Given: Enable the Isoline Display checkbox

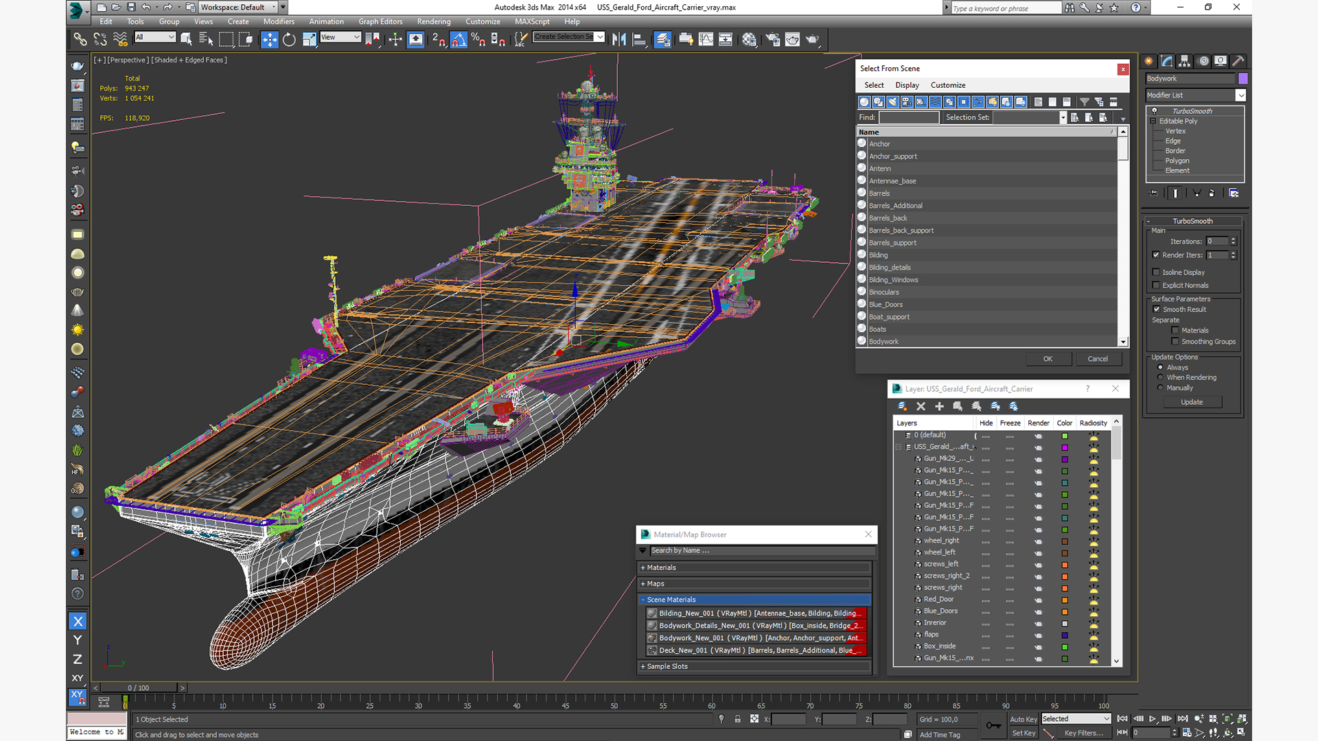Looking at the screenshot, I should 1156,272.
